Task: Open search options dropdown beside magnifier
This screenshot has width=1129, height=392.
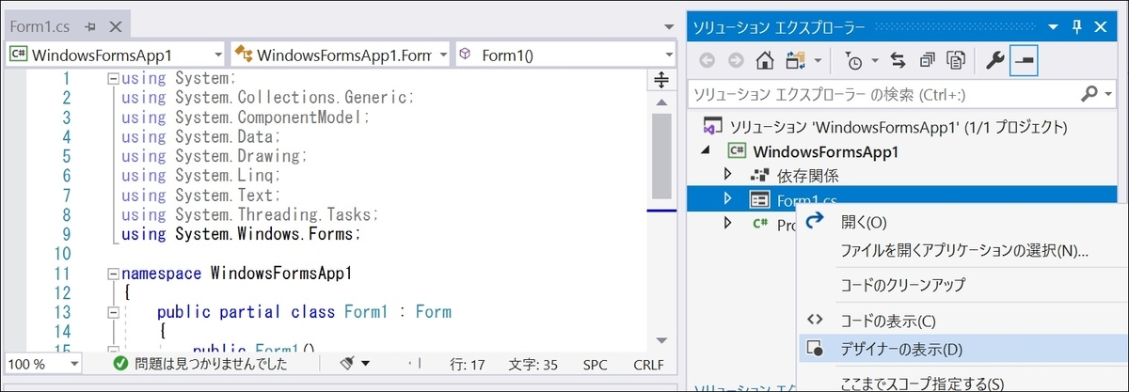Action: [1108, 94]
